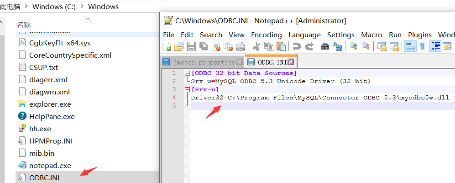Place cursor on empty line 5
The image size is (455, 183).
[x=323, y=106]
